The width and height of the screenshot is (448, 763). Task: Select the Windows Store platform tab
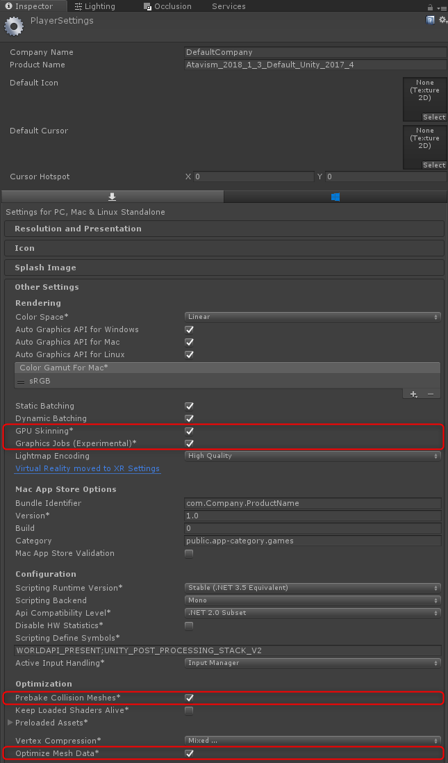tap(335, 197)
